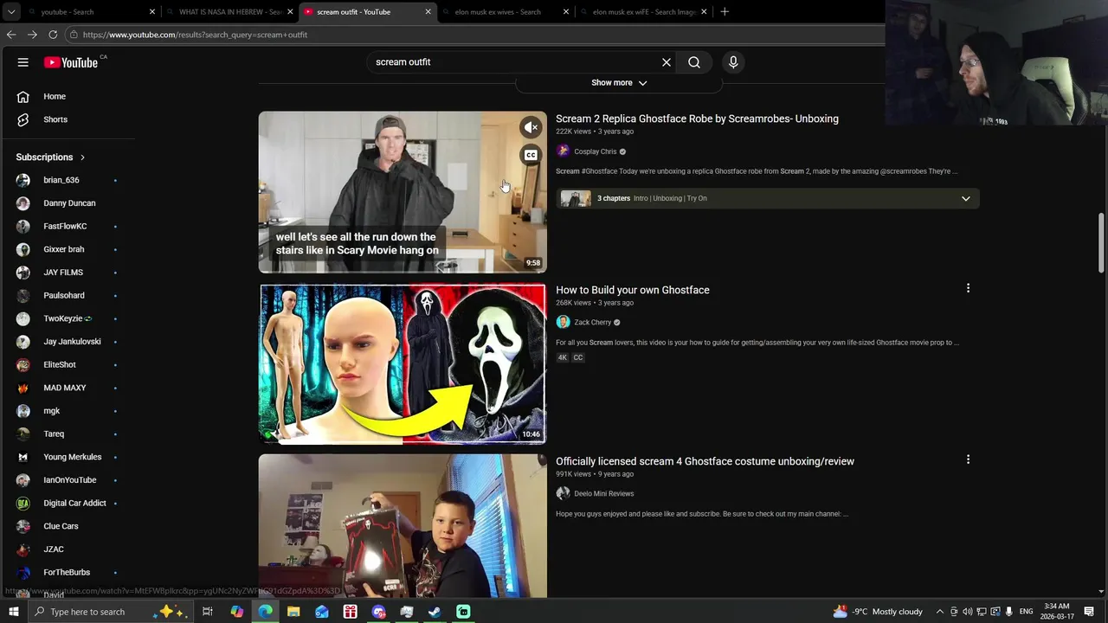This screenshot has height=623, width=1108.
Task: Open options for How to Build Ghostface
Action: click(968, 288)
